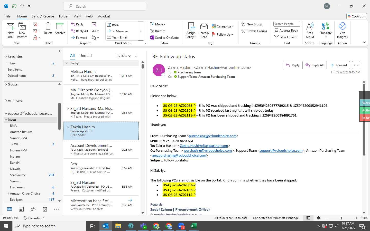The height and width of the screenshot is (231, 370).
Task: Click Reply in the Respond group
Action: [x=77, y=24]
